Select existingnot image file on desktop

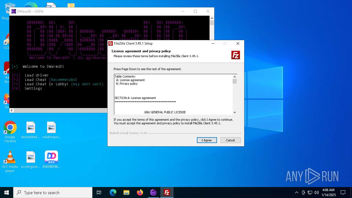pyautogui.click(x=31, y=160)
